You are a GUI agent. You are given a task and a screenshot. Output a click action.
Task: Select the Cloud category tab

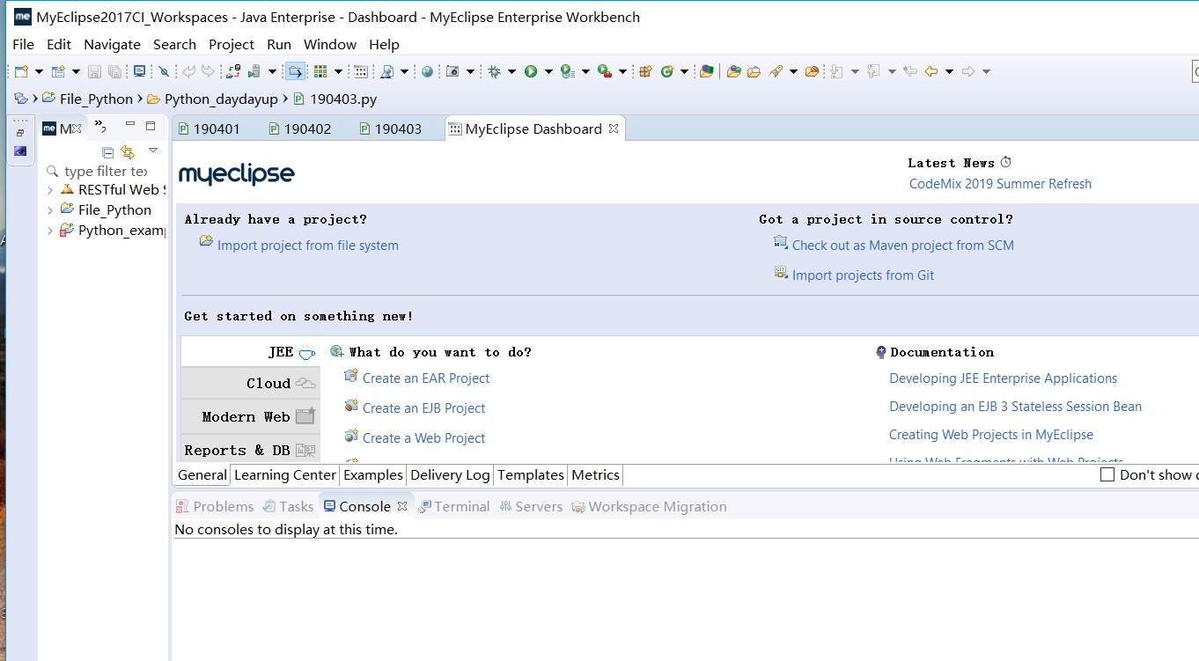tap(251, 384)
